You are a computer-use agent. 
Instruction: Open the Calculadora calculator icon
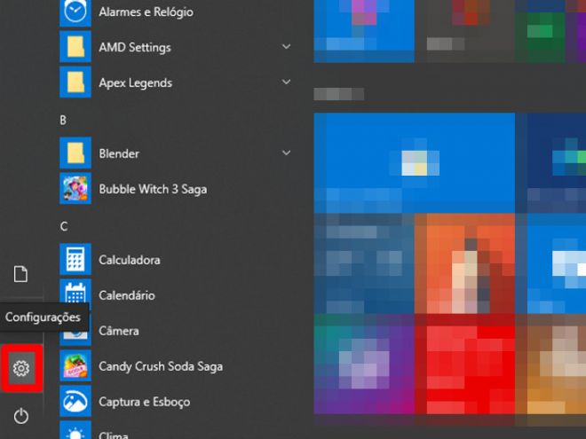click(x=75, y=260)
